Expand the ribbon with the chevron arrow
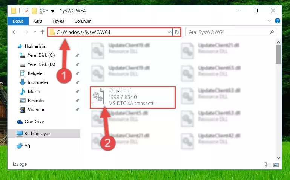Screen dimensions: 290x180 [269, 21]
